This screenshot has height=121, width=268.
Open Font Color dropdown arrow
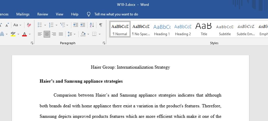30,34
